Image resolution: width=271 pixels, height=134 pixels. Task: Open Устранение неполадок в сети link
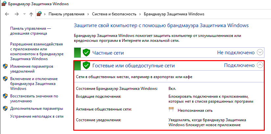tap(37, 116)
